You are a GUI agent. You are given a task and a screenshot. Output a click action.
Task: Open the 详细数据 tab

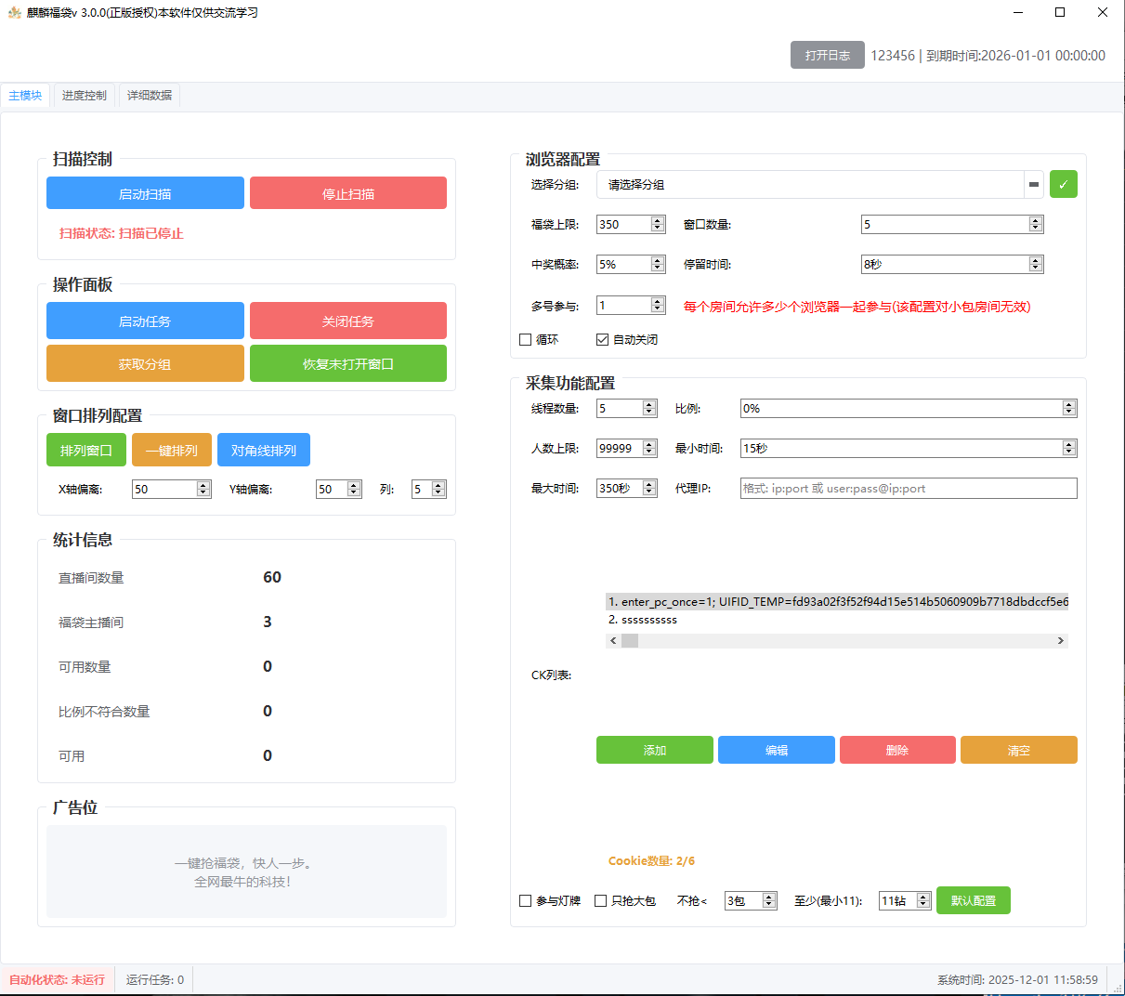[150, 96]
